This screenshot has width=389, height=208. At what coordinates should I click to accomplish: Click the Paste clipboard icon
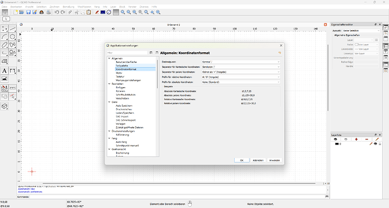[89, 12]
